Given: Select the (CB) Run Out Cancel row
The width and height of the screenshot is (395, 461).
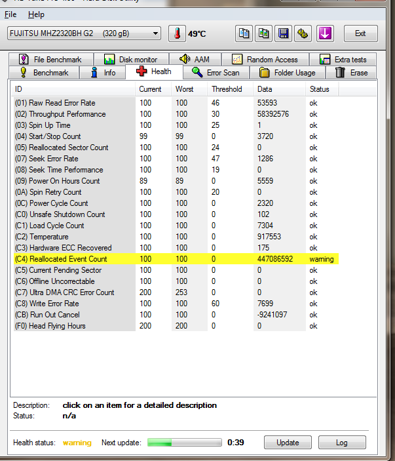Looking at the screenshot, I should (176, 315).
